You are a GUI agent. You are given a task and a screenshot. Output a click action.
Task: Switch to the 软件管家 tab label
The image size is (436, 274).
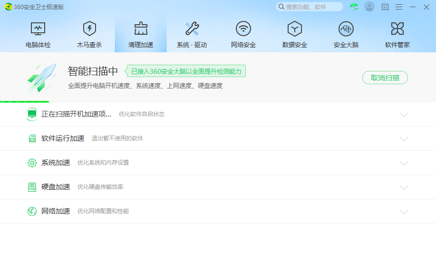pos(397,45)
